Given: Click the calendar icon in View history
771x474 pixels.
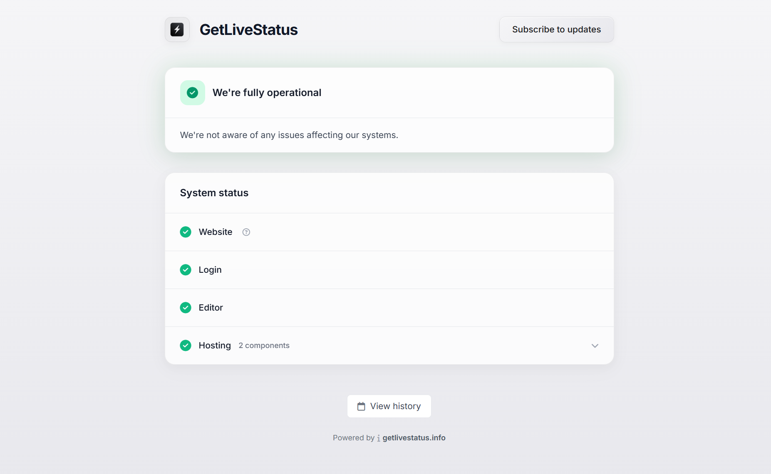Looking at the screenshot, I should (x=361, y=406).
